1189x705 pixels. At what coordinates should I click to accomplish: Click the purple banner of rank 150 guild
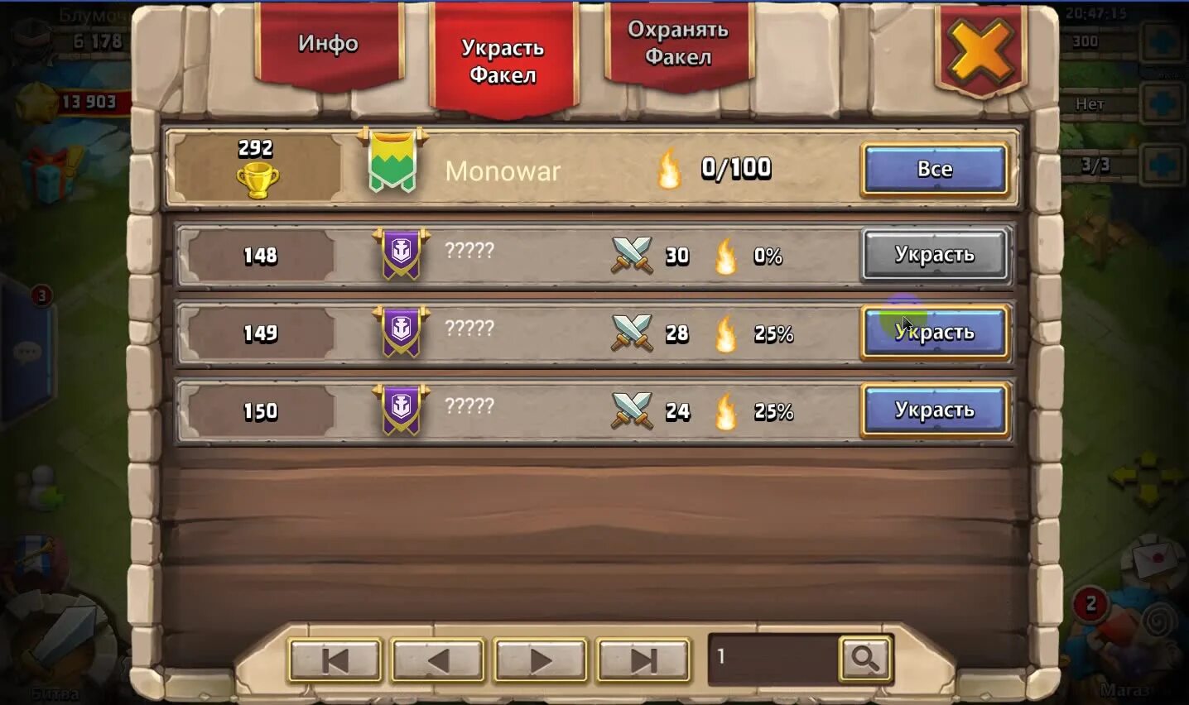[x=401, y=410]
